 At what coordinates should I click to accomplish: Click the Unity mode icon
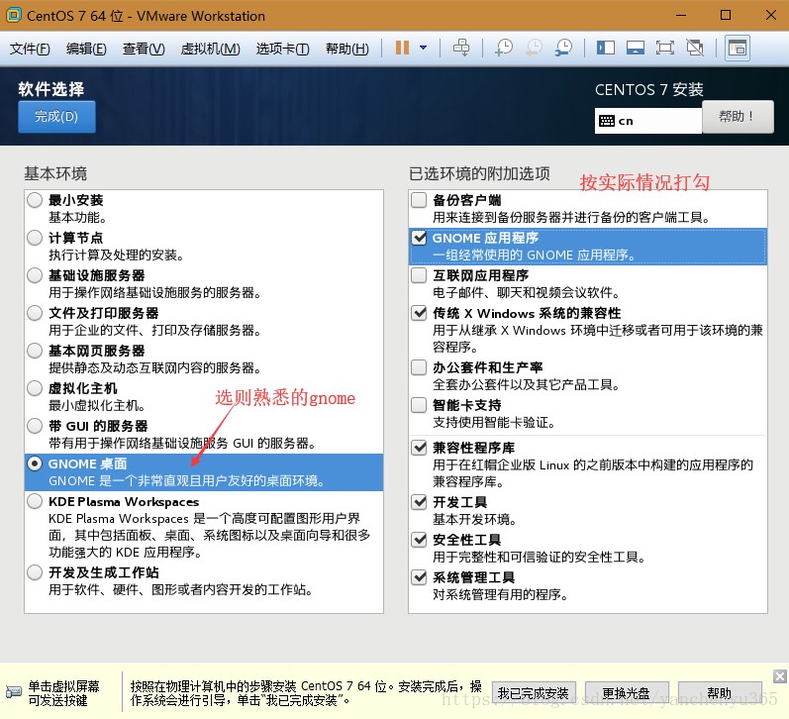(695, 48)
